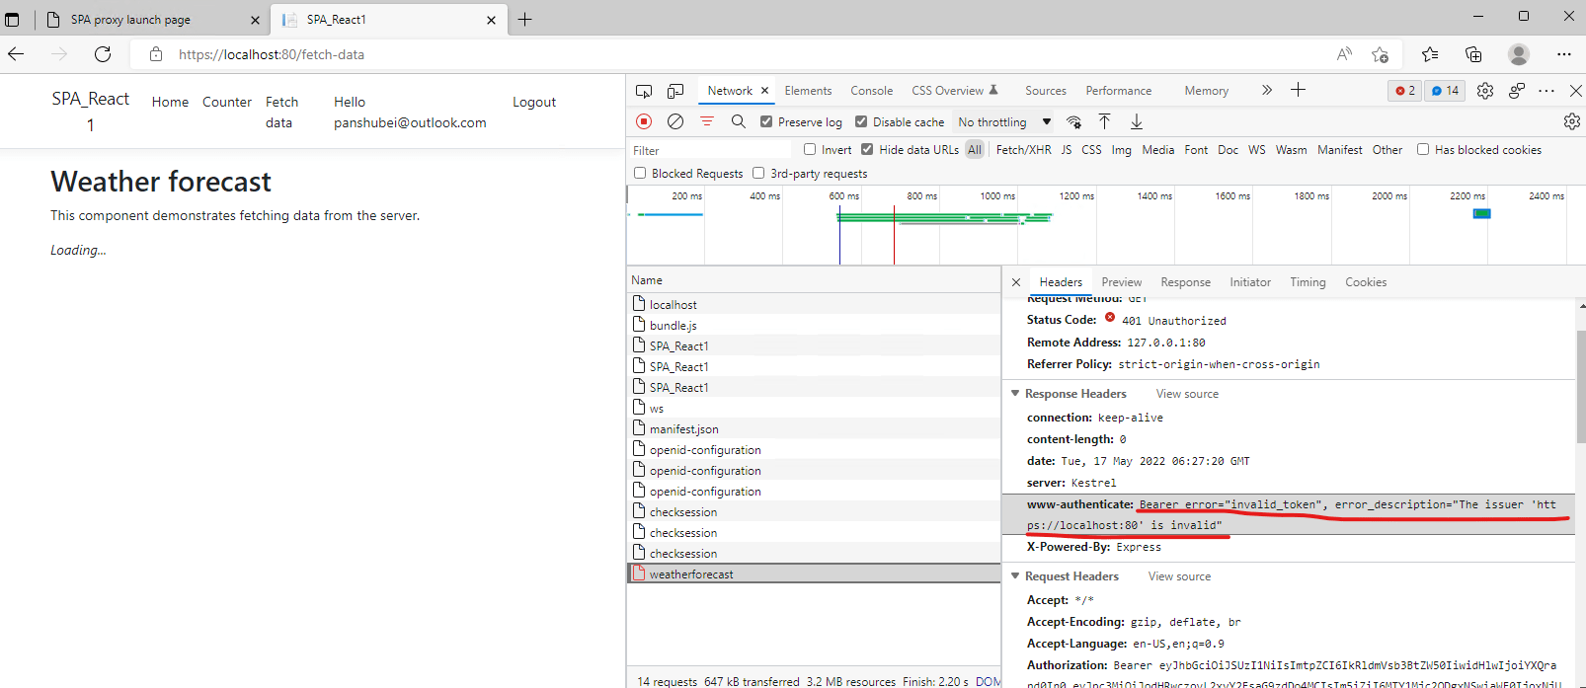Viewport: 1586px width, 688px height.
Task: Close the request details pane
Action: click(1016, 282)
